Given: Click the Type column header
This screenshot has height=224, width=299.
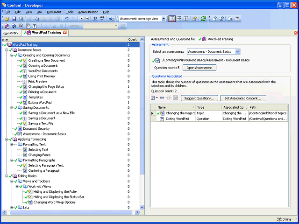Looking at the screenshot, I should point(209,107).
